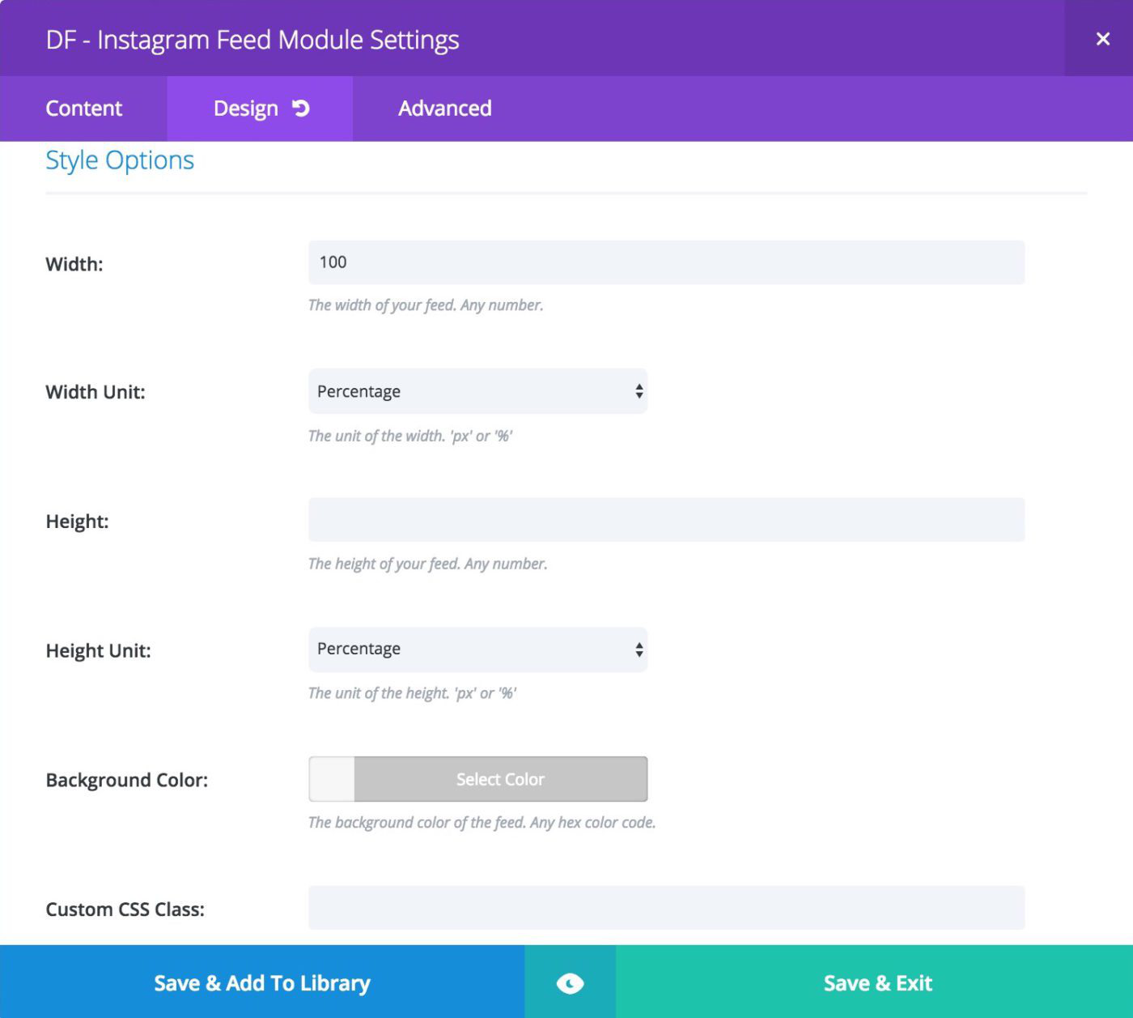Image resolution: width=1133 pixels, height=1018 pixels.
Task: Click the Width input field
Action: pos(666,262)
